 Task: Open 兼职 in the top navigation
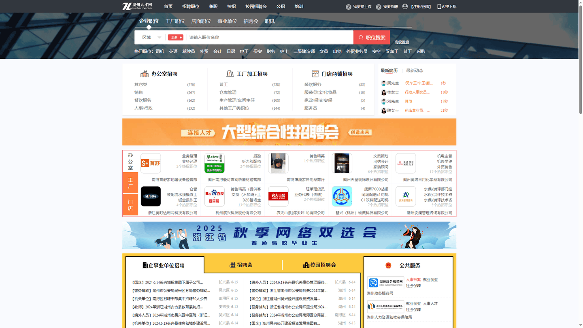pos(213,6)
